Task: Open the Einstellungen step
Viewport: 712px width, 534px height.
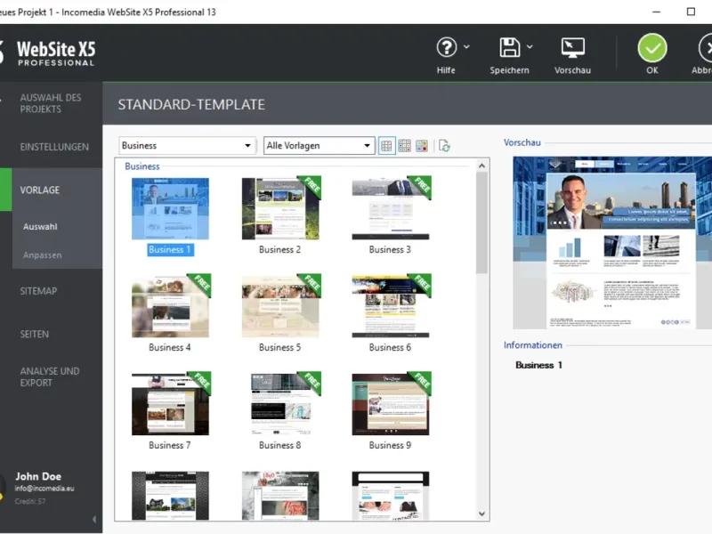Action: (54, 147)
